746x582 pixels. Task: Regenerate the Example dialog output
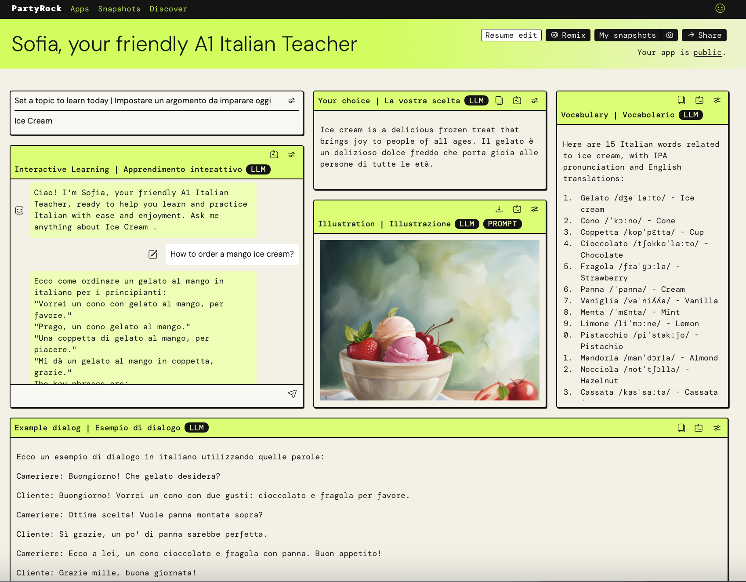[x=699, y=428]
